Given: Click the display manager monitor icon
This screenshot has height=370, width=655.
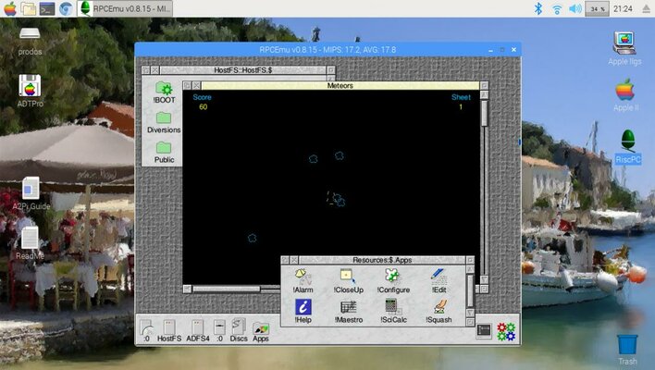Looking at the screenshot, I should [484, 331].
